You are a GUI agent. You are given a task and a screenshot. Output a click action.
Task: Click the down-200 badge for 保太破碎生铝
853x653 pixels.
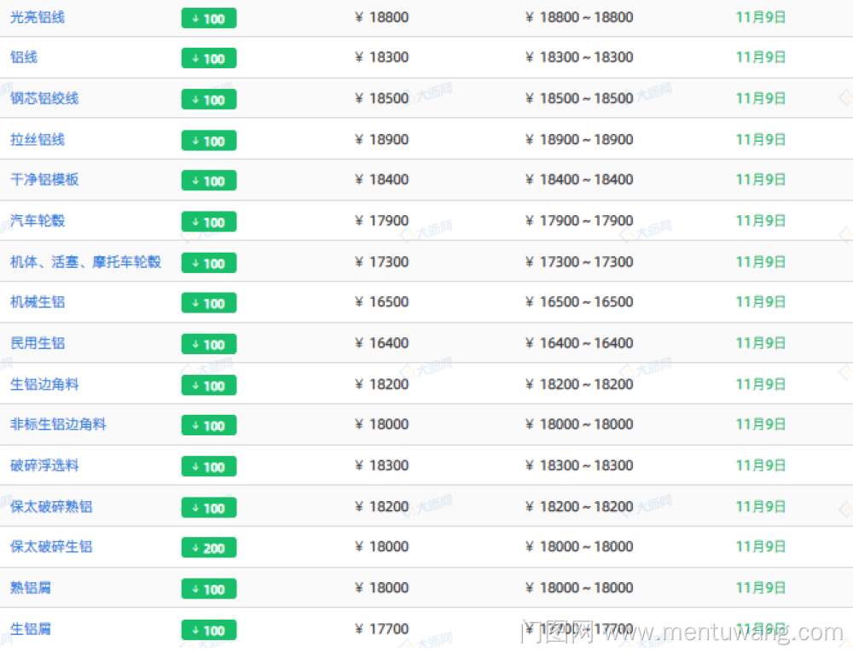pyautogui.click(x=209, y=547)
